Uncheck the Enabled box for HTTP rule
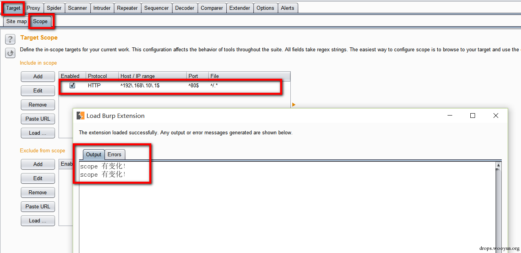Screen dimensions: 521x253 [72, 85]
